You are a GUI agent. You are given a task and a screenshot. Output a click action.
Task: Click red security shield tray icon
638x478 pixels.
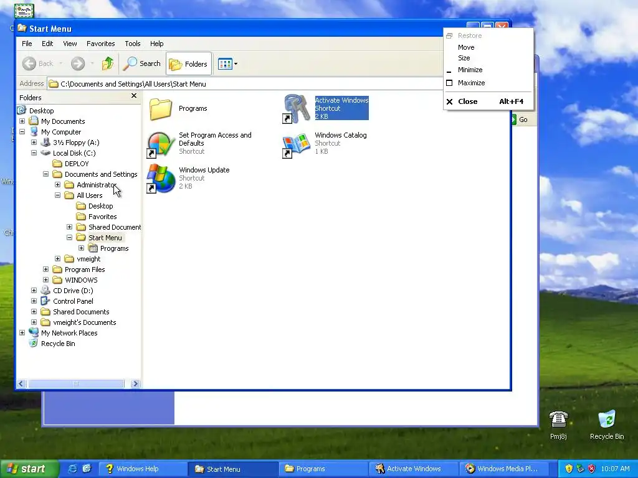coord(591,469)
